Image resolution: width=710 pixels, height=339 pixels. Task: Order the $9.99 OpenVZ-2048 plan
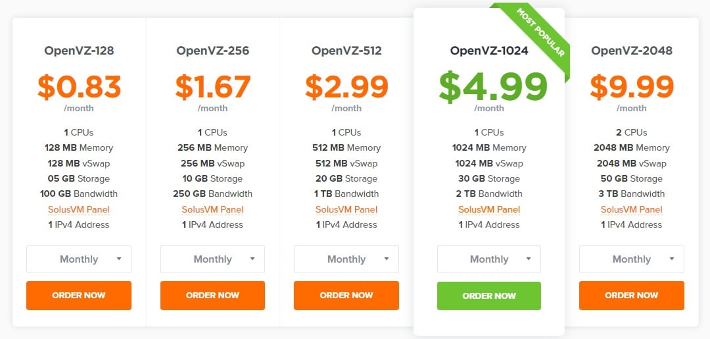pos(632,296)
